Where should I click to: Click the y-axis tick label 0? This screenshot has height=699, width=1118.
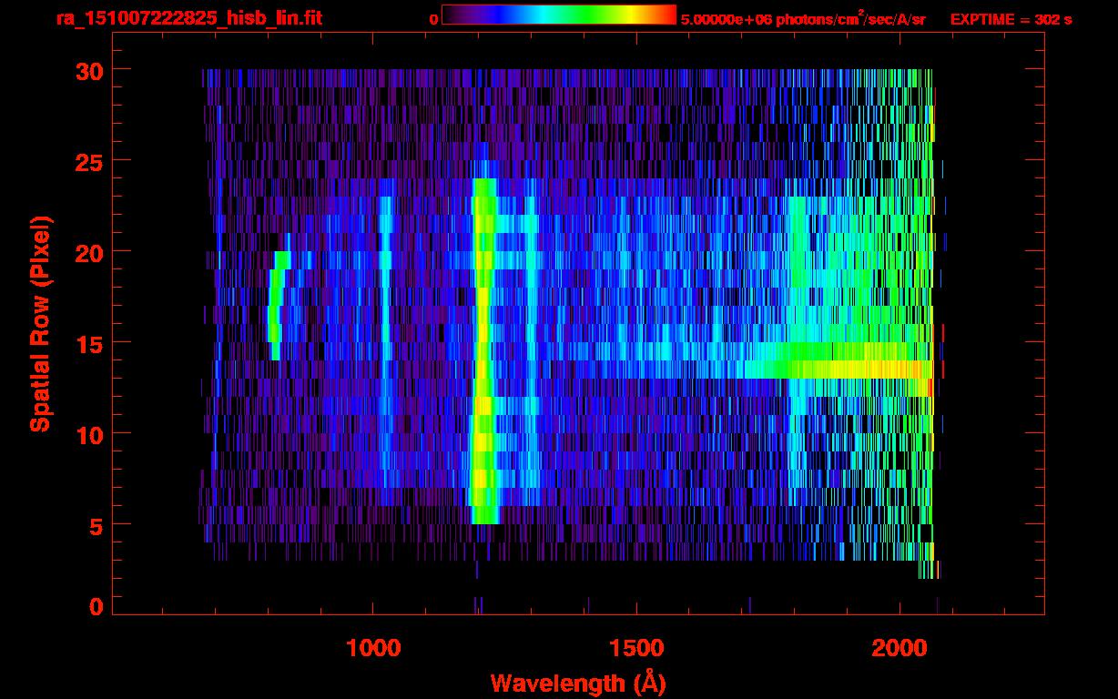tap(95, 607)
